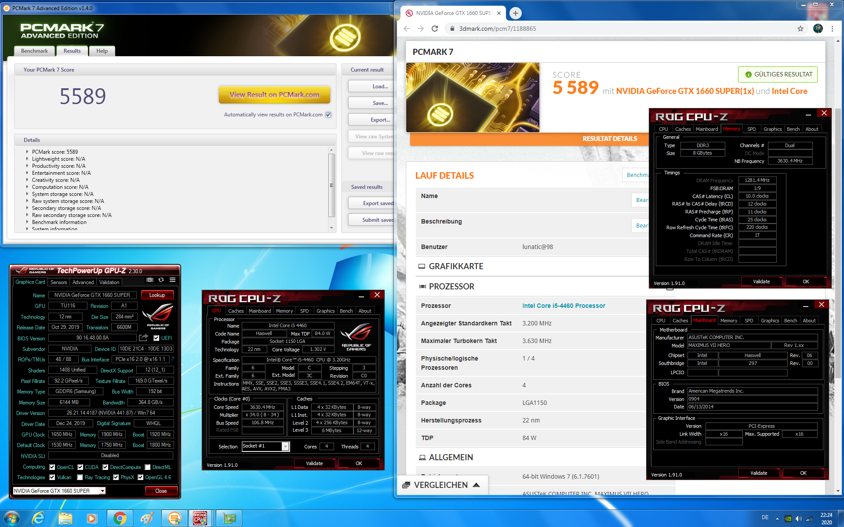The height and width of the screenshot is (527, 844).
Task: Reload the 3dmark.com page
Action: [435, 29]
